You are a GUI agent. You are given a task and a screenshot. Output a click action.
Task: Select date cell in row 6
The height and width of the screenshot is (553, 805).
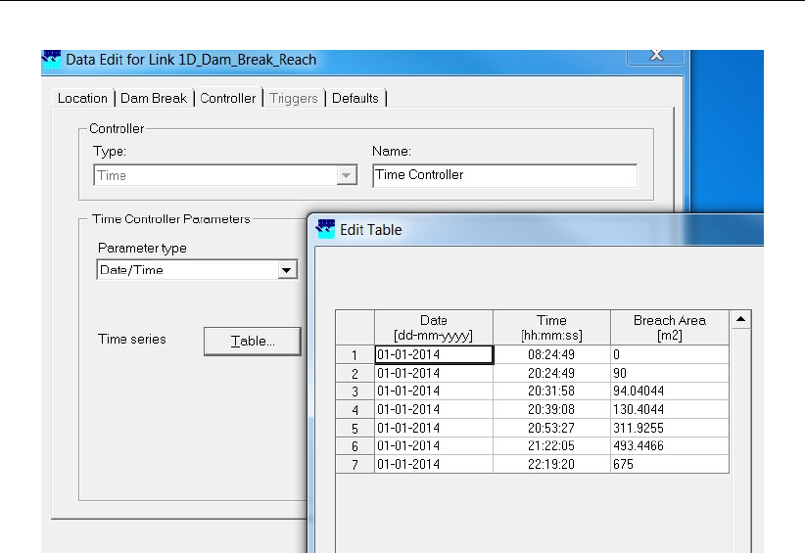[434, 446]
